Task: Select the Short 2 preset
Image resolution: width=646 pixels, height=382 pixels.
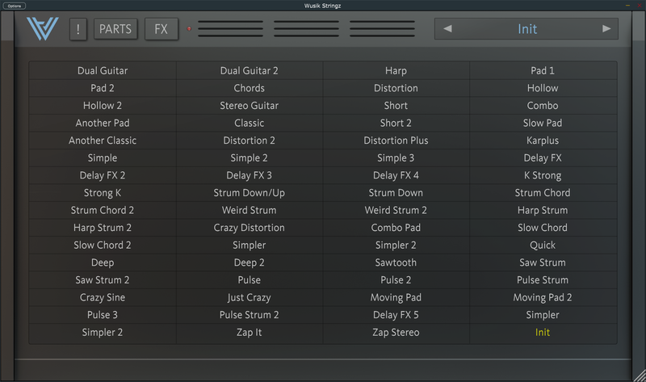Action: click(396, 123)
